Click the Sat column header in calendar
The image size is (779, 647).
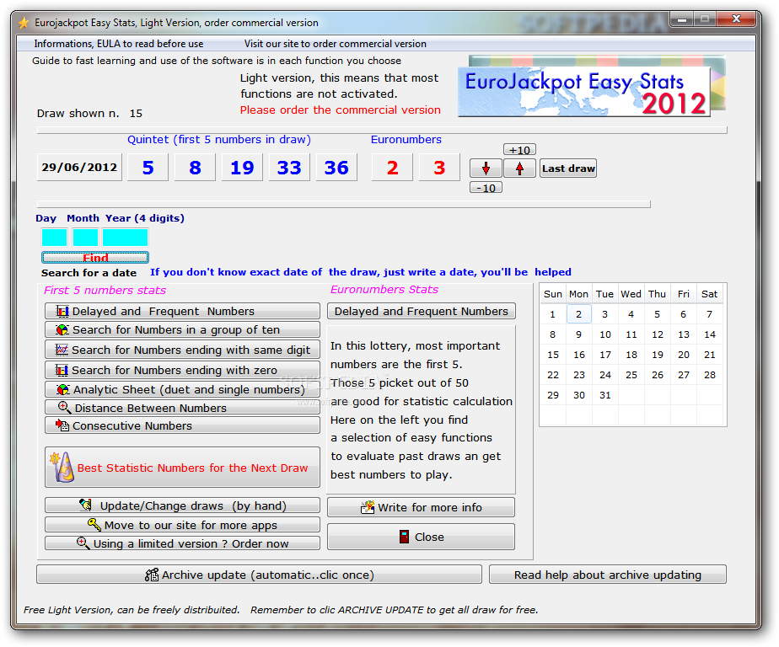(710, 294)
